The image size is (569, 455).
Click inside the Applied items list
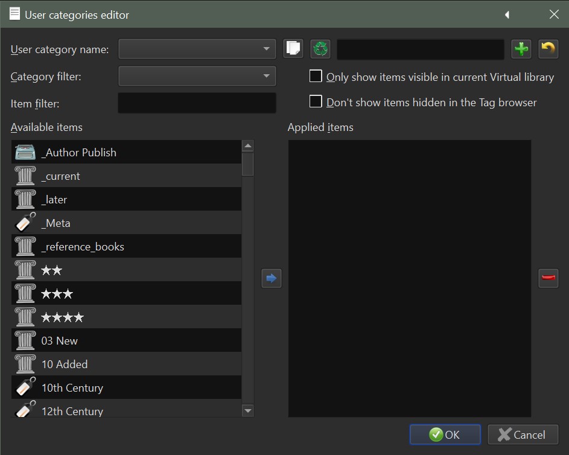point(410,278)
